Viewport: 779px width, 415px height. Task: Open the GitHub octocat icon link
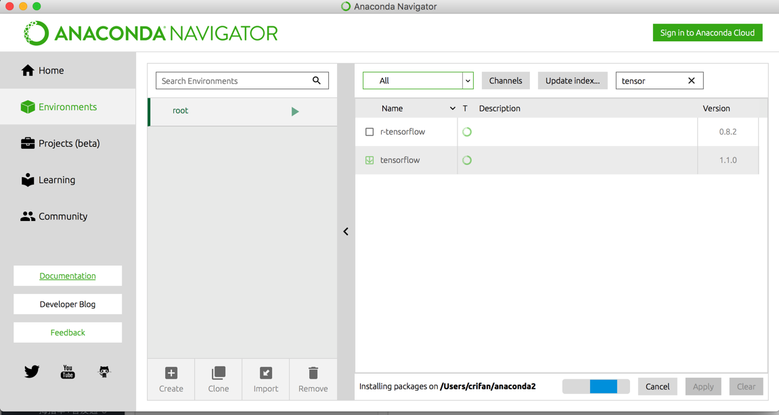[104, 372]
